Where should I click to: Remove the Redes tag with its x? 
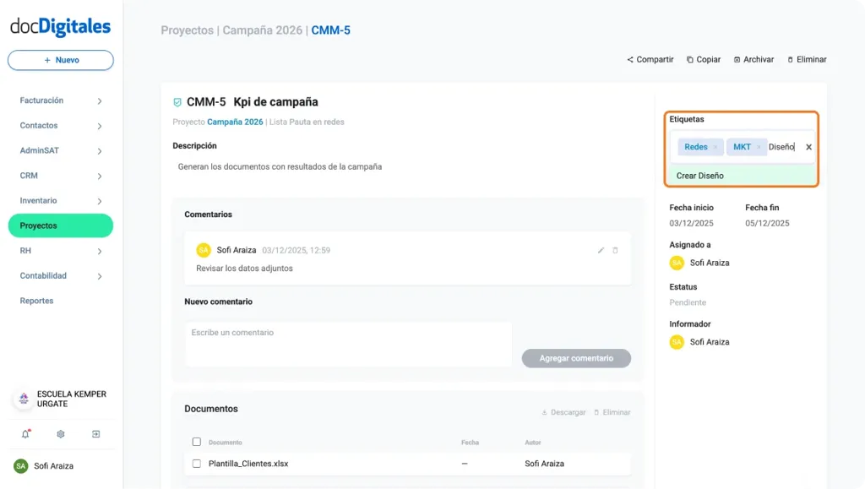coord(715,146)
